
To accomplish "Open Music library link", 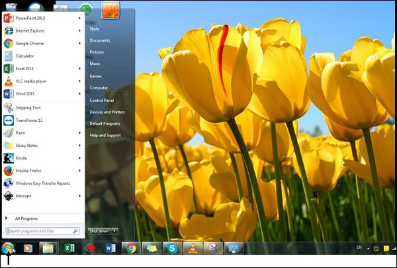I will (95, 64).
